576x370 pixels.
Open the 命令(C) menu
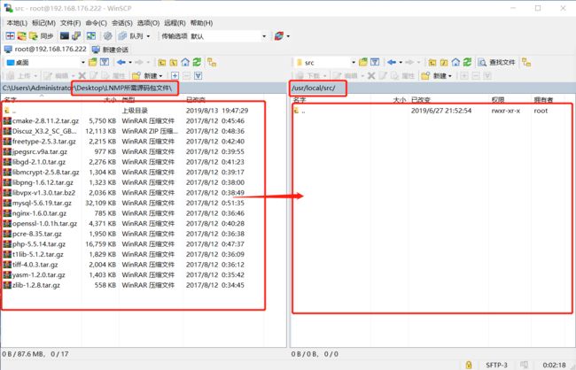click(x=97, y=23)
